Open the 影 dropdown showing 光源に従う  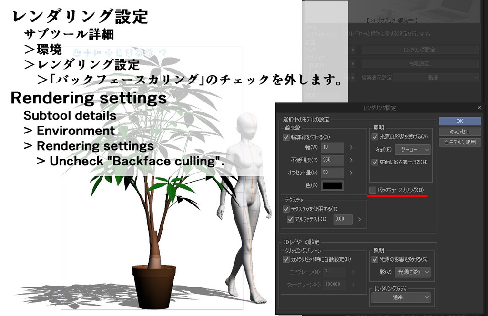tap(413, 272)
